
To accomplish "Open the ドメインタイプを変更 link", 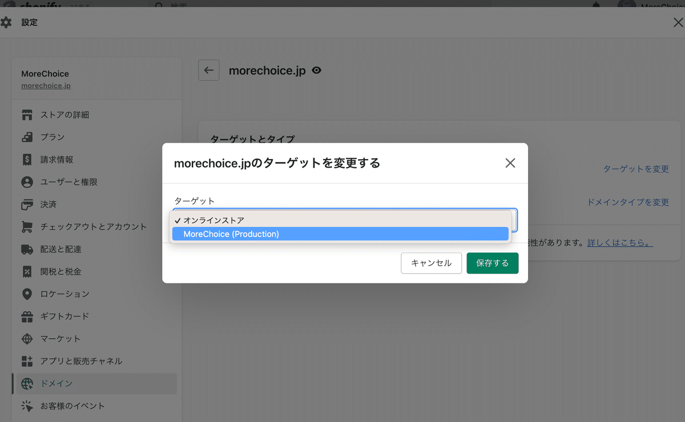I will click(628, 202).
